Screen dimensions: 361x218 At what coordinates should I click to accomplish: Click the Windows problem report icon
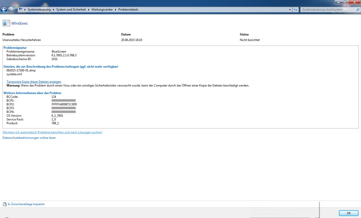click(x=6, y=23)
